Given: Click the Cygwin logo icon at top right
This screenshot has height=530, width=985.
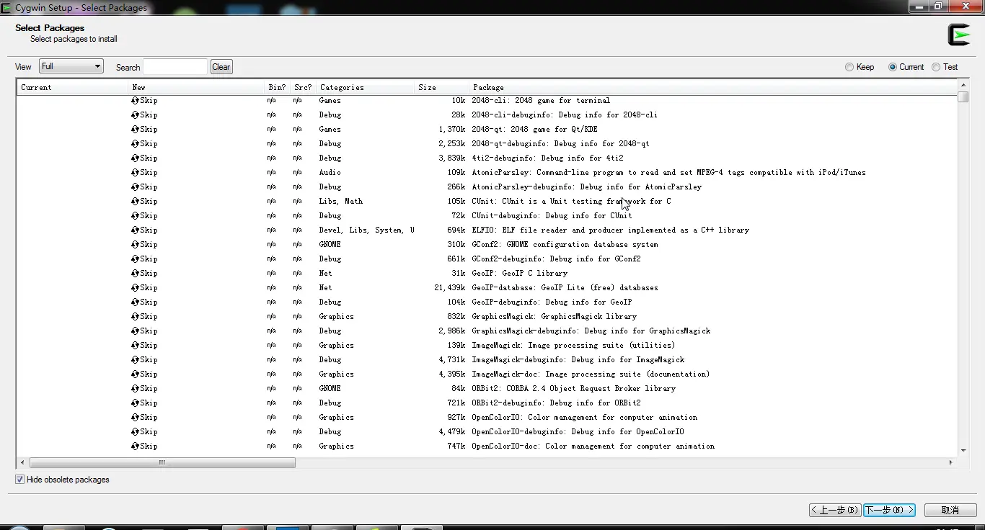Looking at the screenshot, I should (x=959, y=35).
